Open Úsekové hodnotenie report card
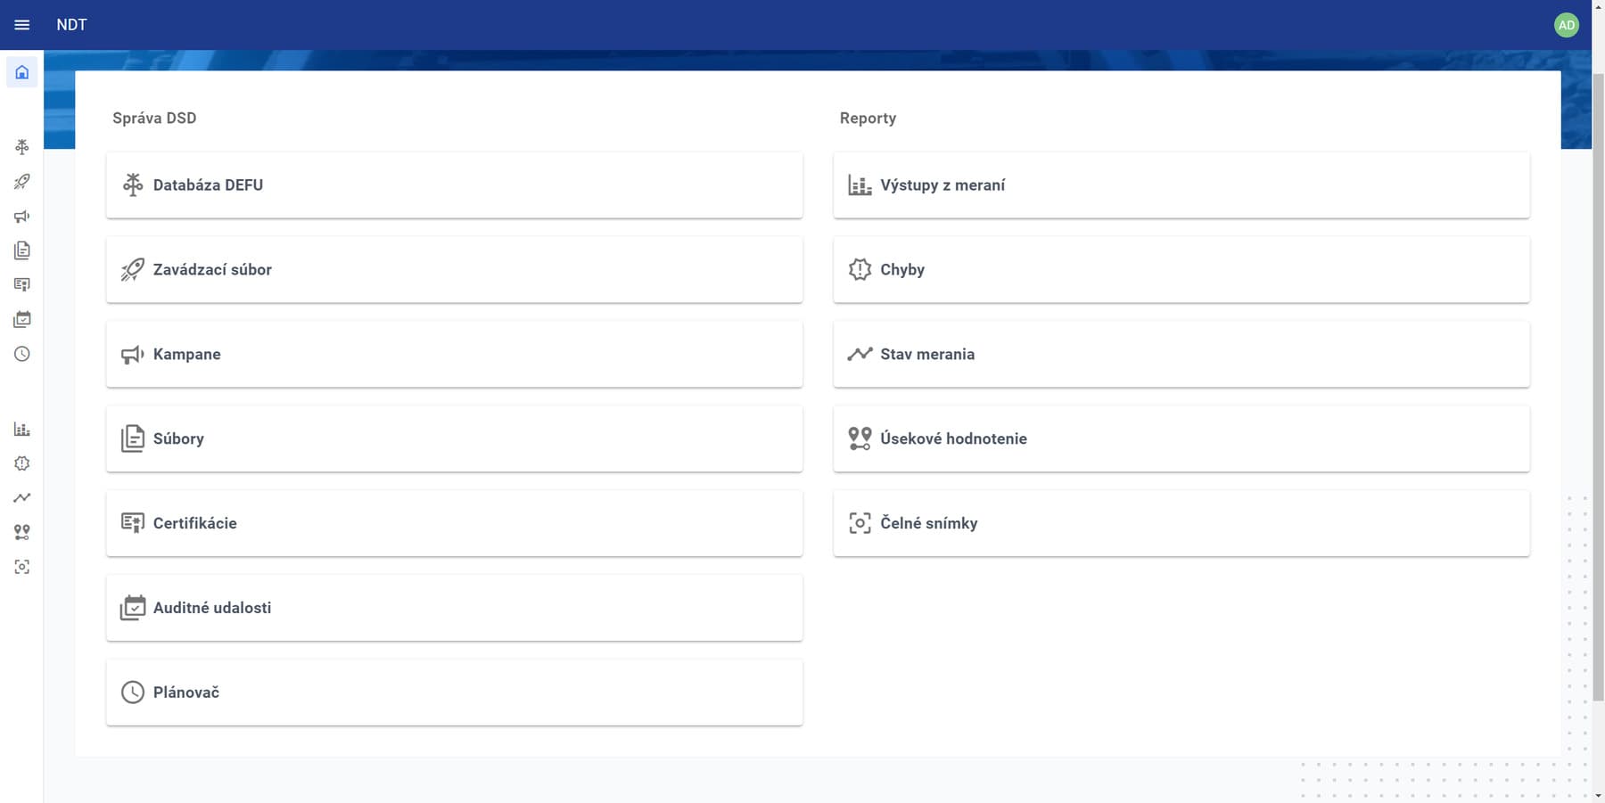1605x803 pixels. pos(1181,438)
